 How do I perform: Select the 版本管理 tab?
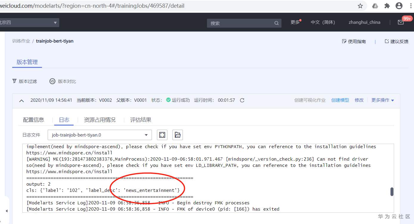(x=27, y=62)
